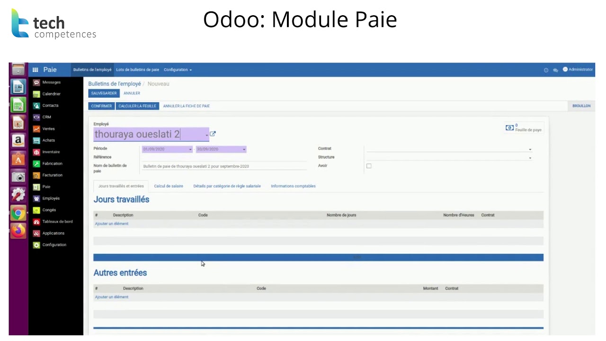Click ANNULER LA FICHE DE PAIE
Image resolution: width=606 pixels, height=341 pixels.
[x=187, y=106]
